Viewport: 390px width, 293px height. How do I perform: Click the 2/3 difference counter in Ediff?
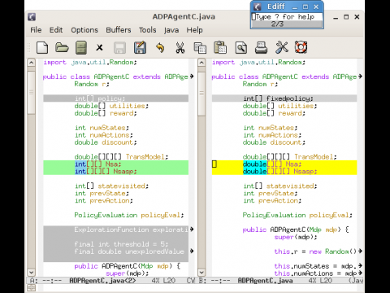pos(277,24)
